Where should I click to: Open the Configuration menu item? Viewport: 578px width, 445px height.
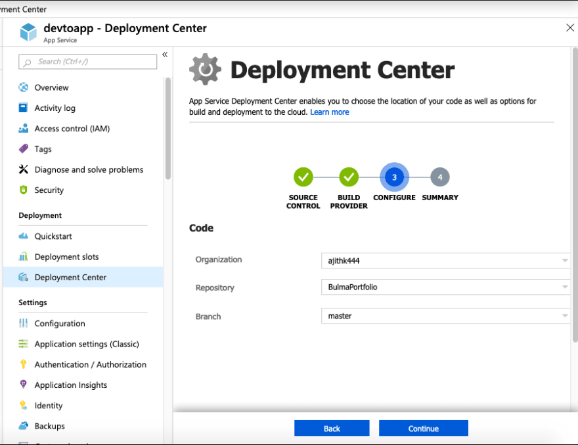[83, 324]
